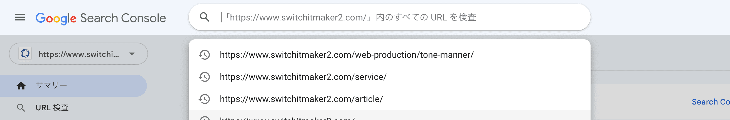Focus the URL inspection search field
The image size is (730, 120).
[x=397, y=17]
